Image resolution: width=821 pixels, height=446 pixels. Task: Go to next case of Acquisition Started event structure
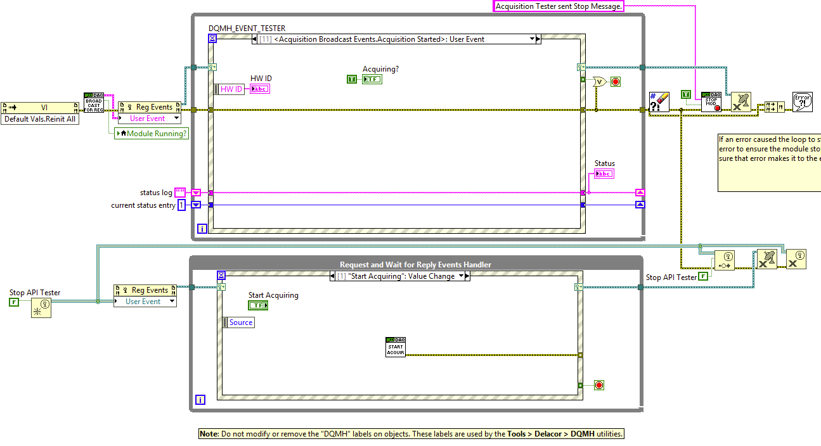[538, 39]
